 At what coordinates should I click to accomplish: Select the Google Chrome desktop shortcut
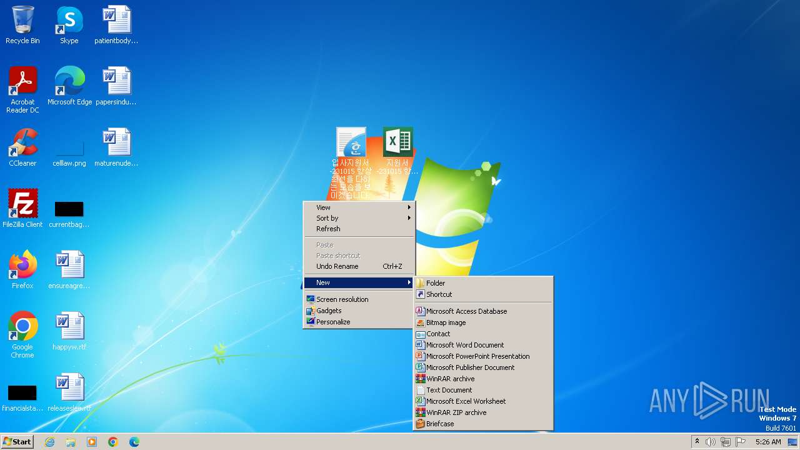click(22, 335)
